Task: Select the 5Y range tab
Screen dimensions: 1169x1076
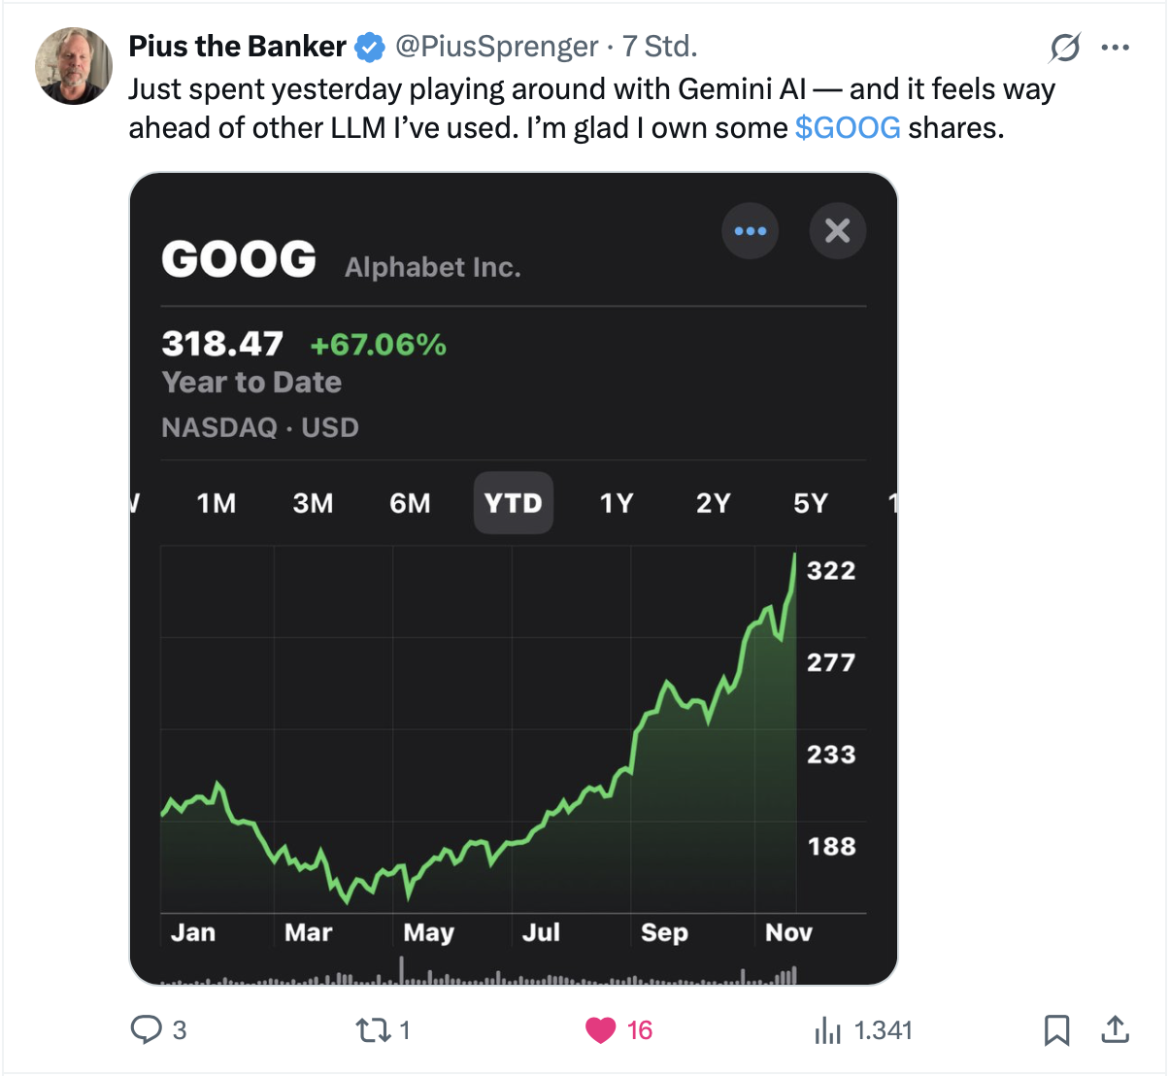Action: click(810, 503)
